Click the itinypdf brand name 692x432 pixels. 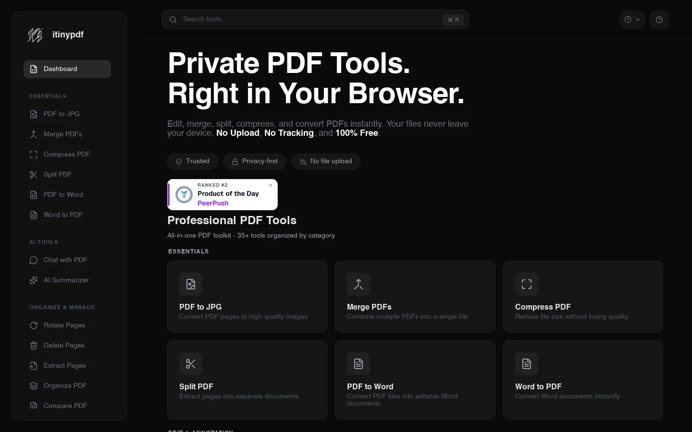coord(68,35)
